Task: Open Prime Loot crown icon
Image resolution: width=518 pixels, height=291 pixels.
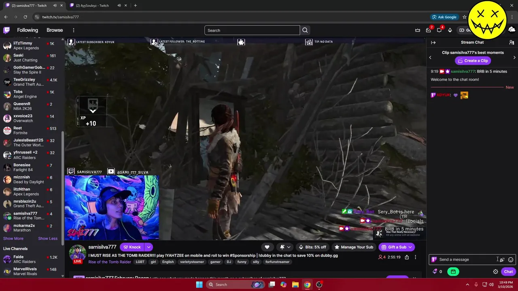Action: tap(418, 30)
